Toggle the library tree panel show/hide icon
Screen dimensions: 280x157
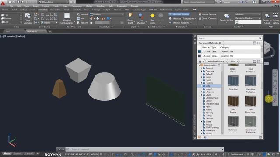pyautogui.click(x=254, y=61)
